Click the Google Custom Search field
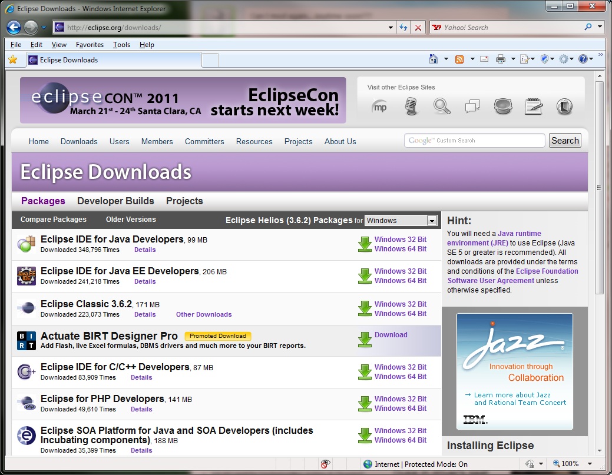The height and width of the screenshot is (475, 612). point(475,141)
